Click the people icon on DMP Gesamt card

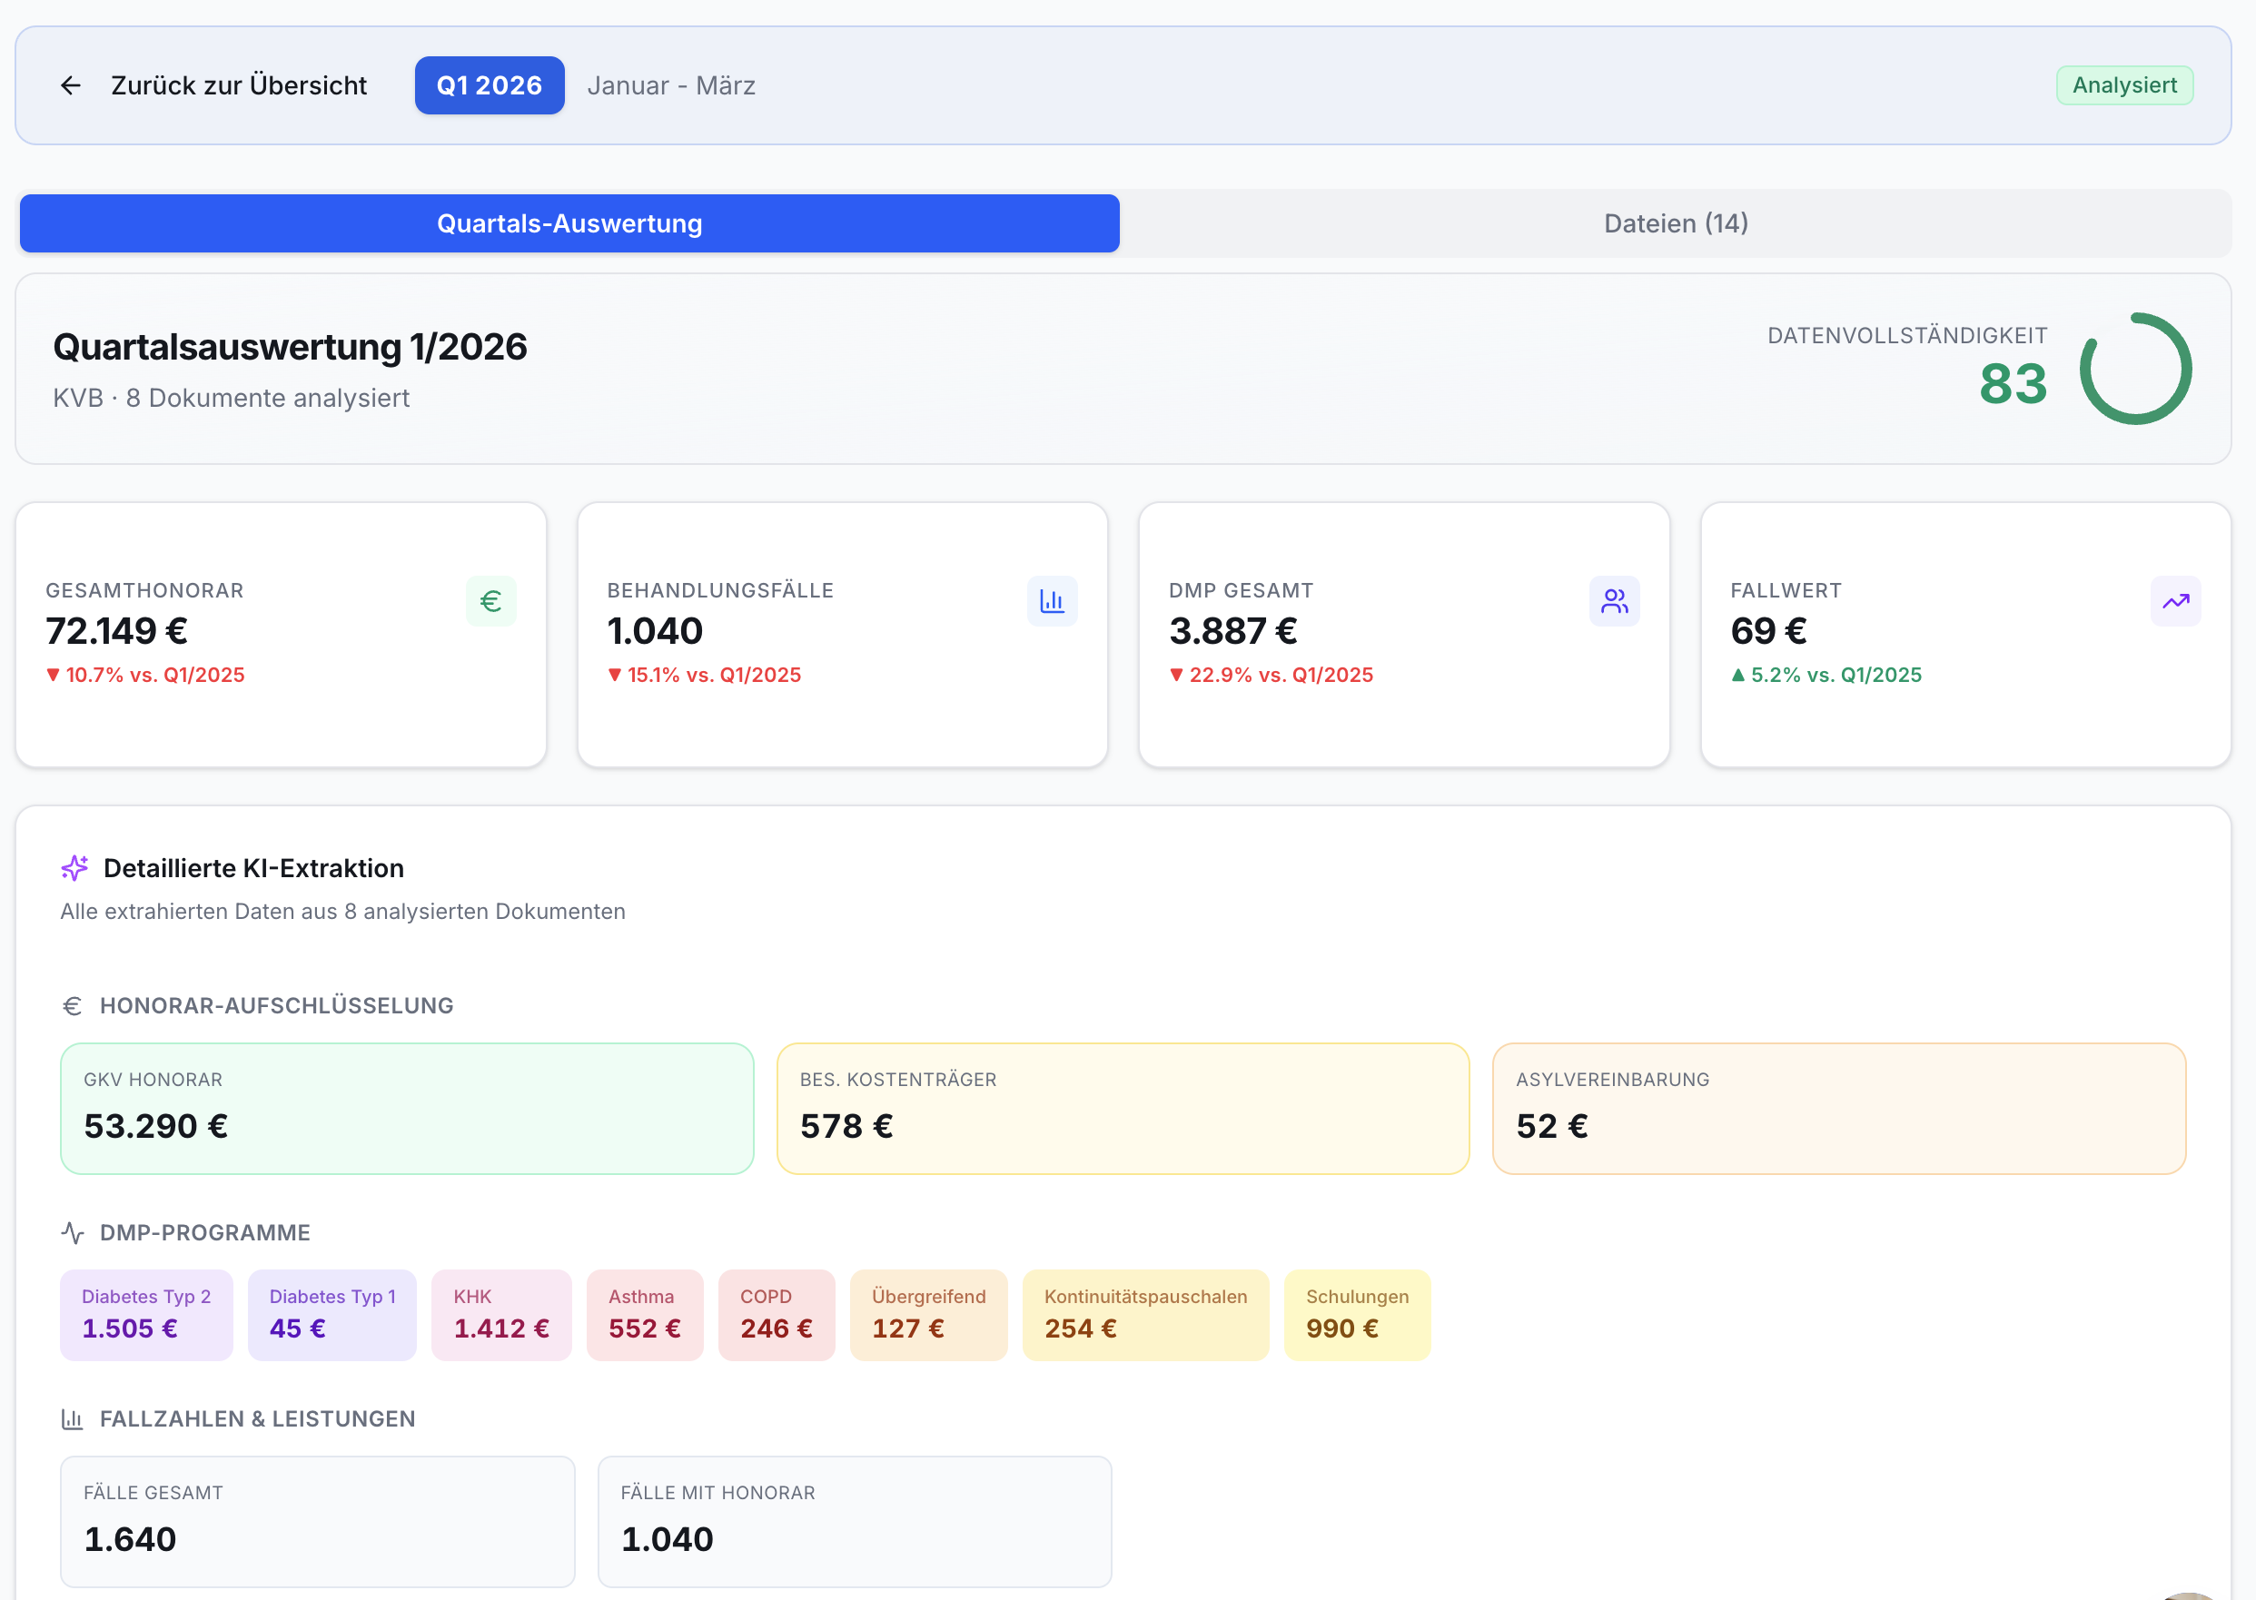pyautogui.click(x=1614, y=601)
